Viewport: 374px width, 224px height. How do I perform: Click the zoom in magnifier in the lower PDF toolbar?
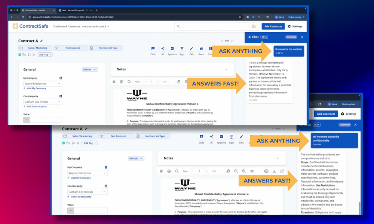[244, 171]
